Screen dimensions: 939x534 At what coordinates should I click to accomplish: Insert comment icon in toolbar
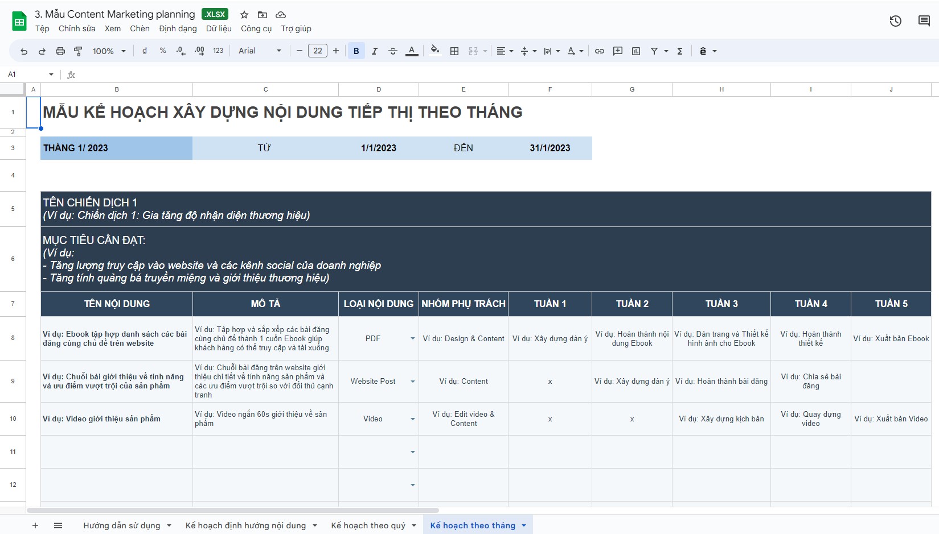pyautogui.click(x=618, y=51)
